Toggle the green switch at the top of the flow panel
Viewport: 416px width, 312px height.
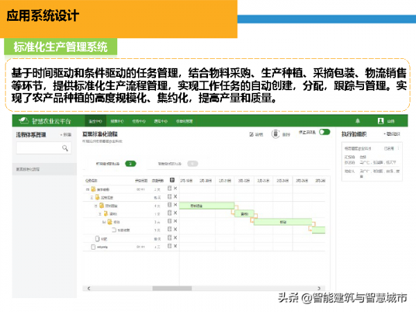(x=324, y=132)
